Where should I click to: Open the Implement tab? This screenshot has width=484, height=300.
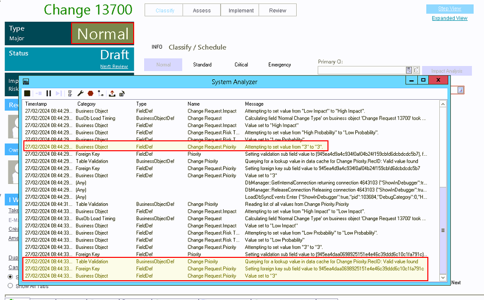pyautogui.click(x=240, y=9)
